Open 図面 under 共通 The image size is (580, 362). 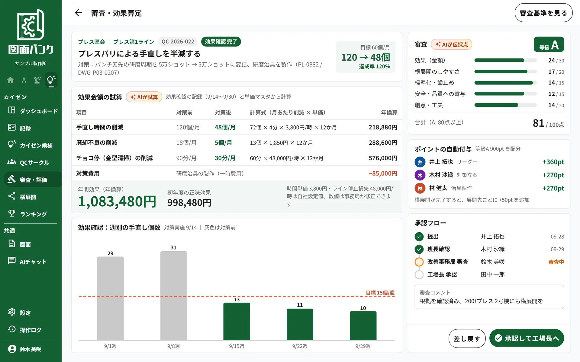coord(33,244)
